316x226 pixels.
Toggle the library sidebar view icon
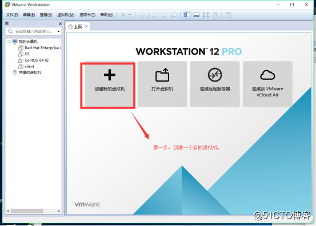coord(187,15)
